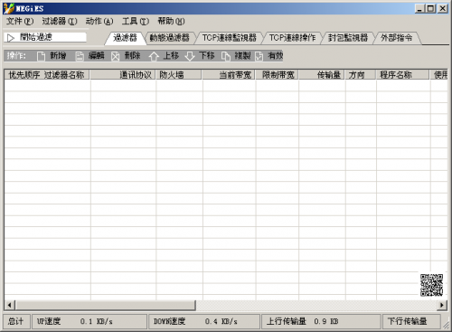Viewport: 452px width, 332px height.
Task: Click the 刪除 label in the toolbar
Action: click(x=133, y=56)
